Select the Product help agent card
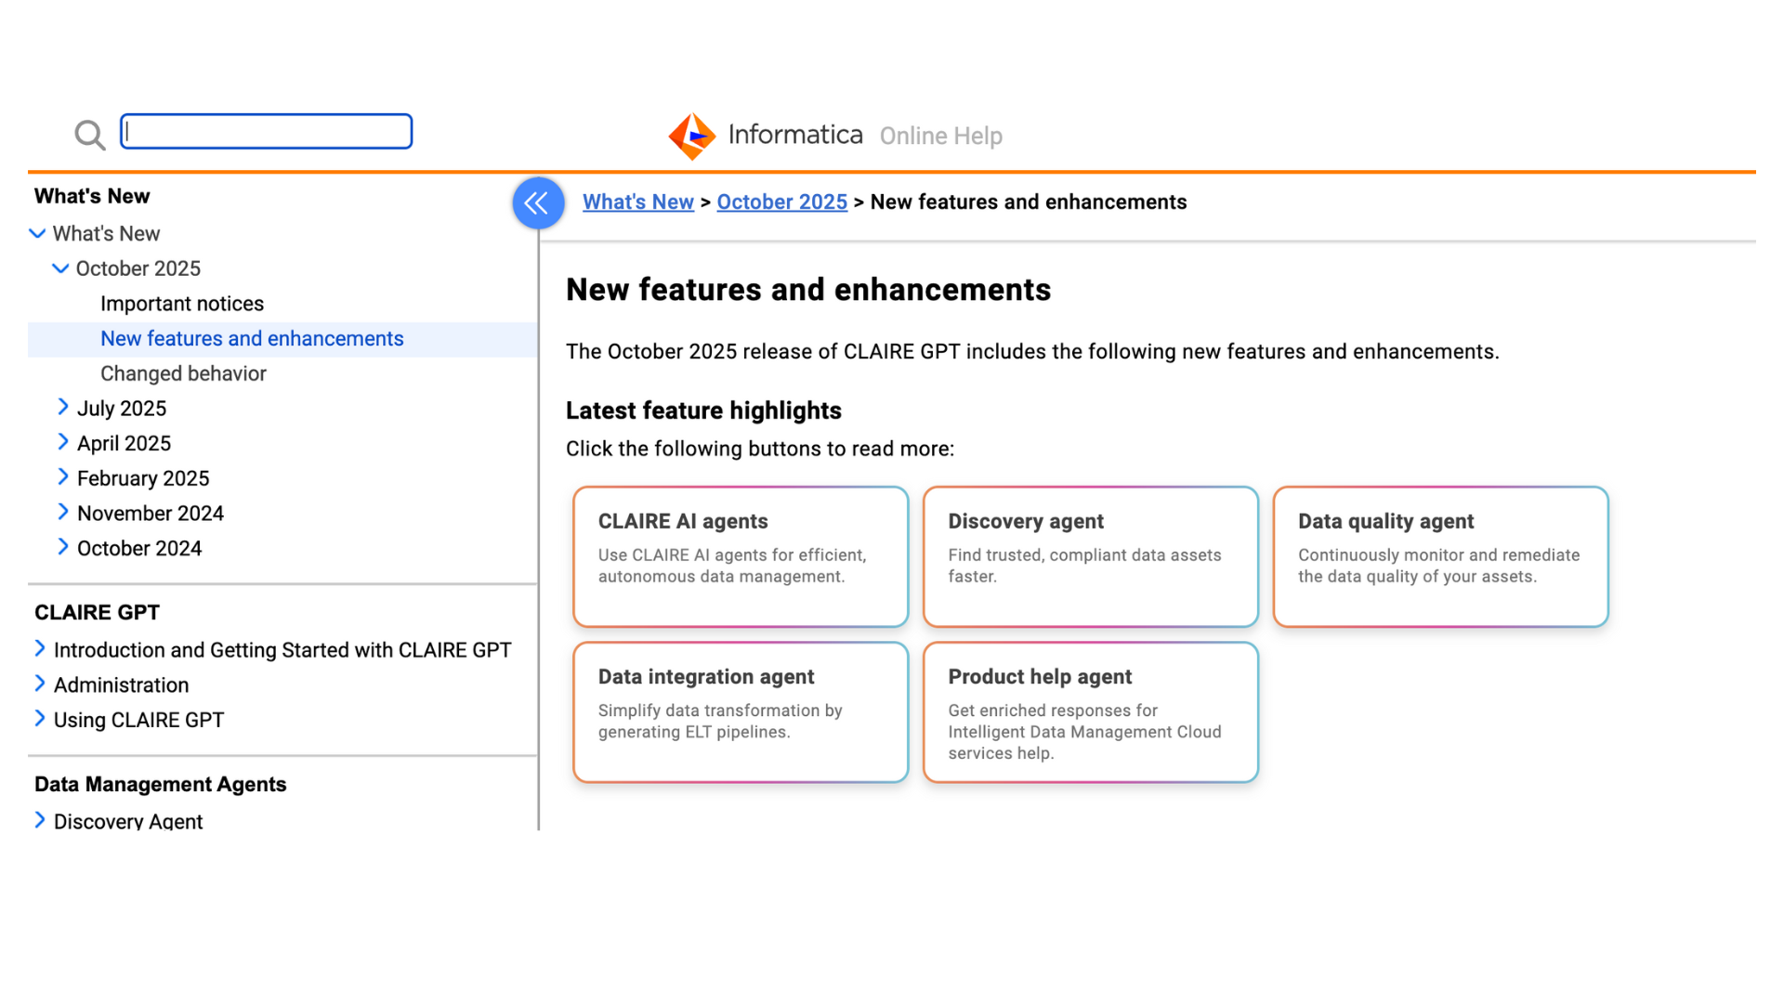The image size is (1784, 1003). tap(1090, 711)
